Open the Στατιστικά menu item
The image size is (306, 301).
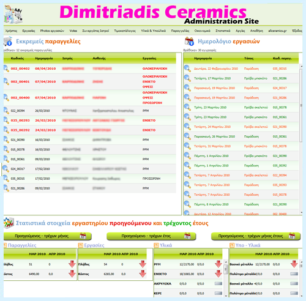tap(223, 31)
